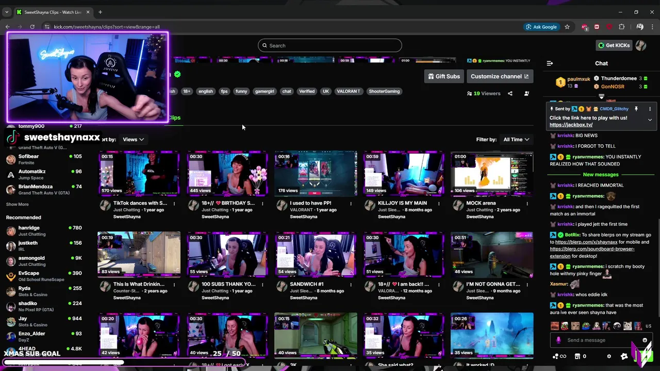
Task: Open the shop icon below chat input
Action: [x=577, y=356]
